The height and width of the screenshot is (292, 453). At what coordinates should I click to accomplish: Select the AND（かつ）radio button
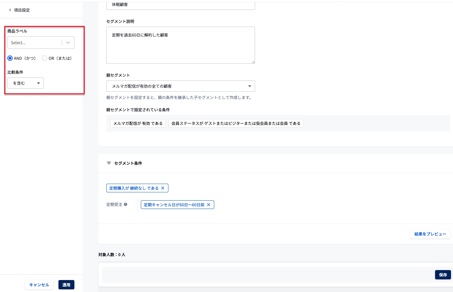point(10,58)
